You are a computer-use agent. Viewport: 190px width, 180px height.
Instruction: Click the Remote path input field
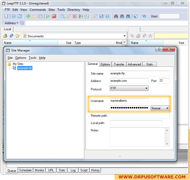pos(139,116)
